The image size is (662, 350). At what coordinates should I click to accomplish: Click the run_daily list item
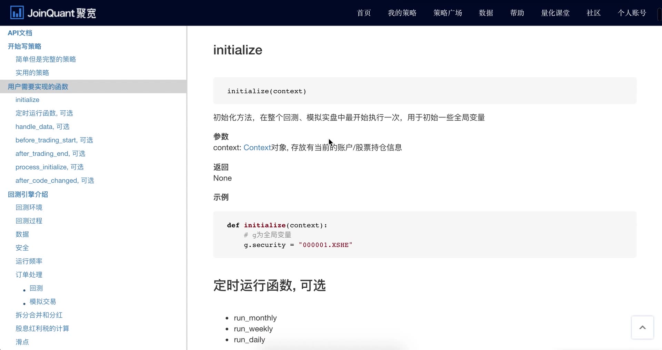[249, 340]
